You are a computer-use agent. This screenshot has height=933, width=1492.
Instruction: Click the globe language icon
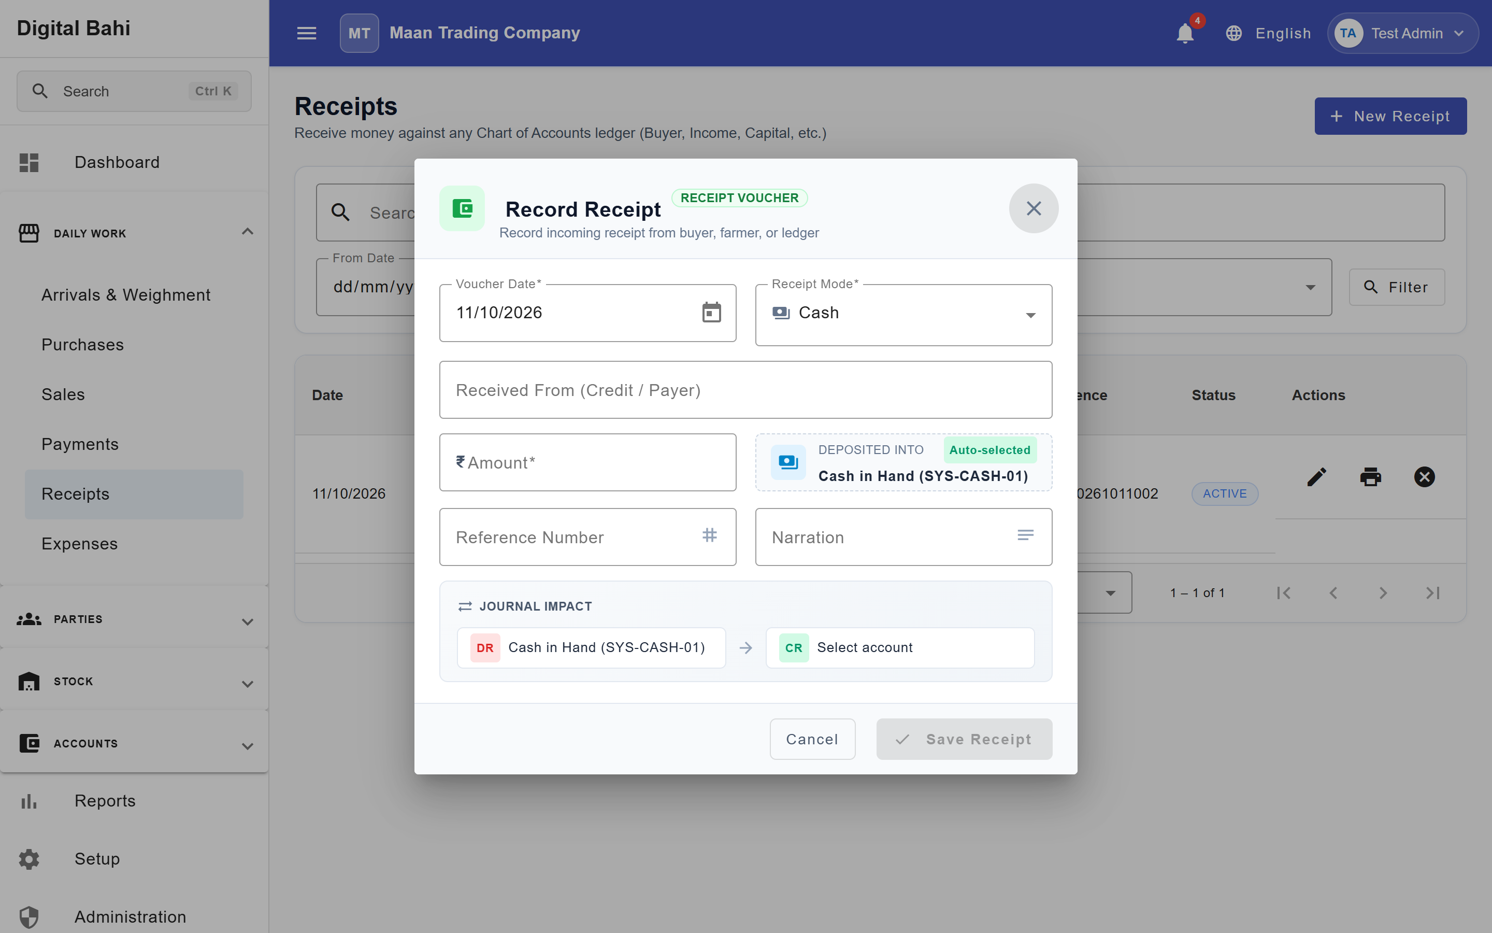click(x=1233, y=33)
